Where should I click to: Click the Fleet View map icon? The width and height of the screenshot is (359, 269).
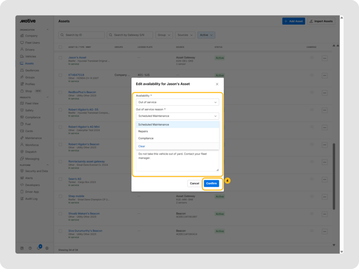click(x=22, y=103)
